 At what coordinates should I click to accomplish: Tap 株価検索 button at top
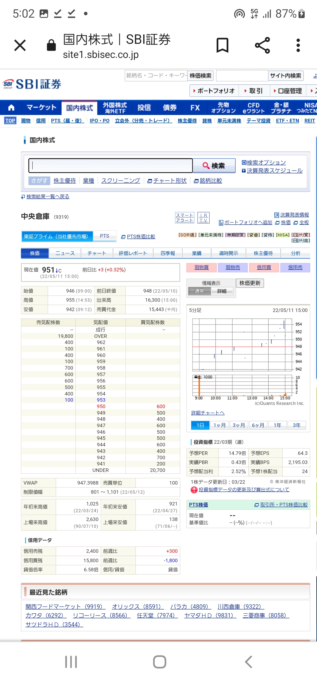pos(200,76)
